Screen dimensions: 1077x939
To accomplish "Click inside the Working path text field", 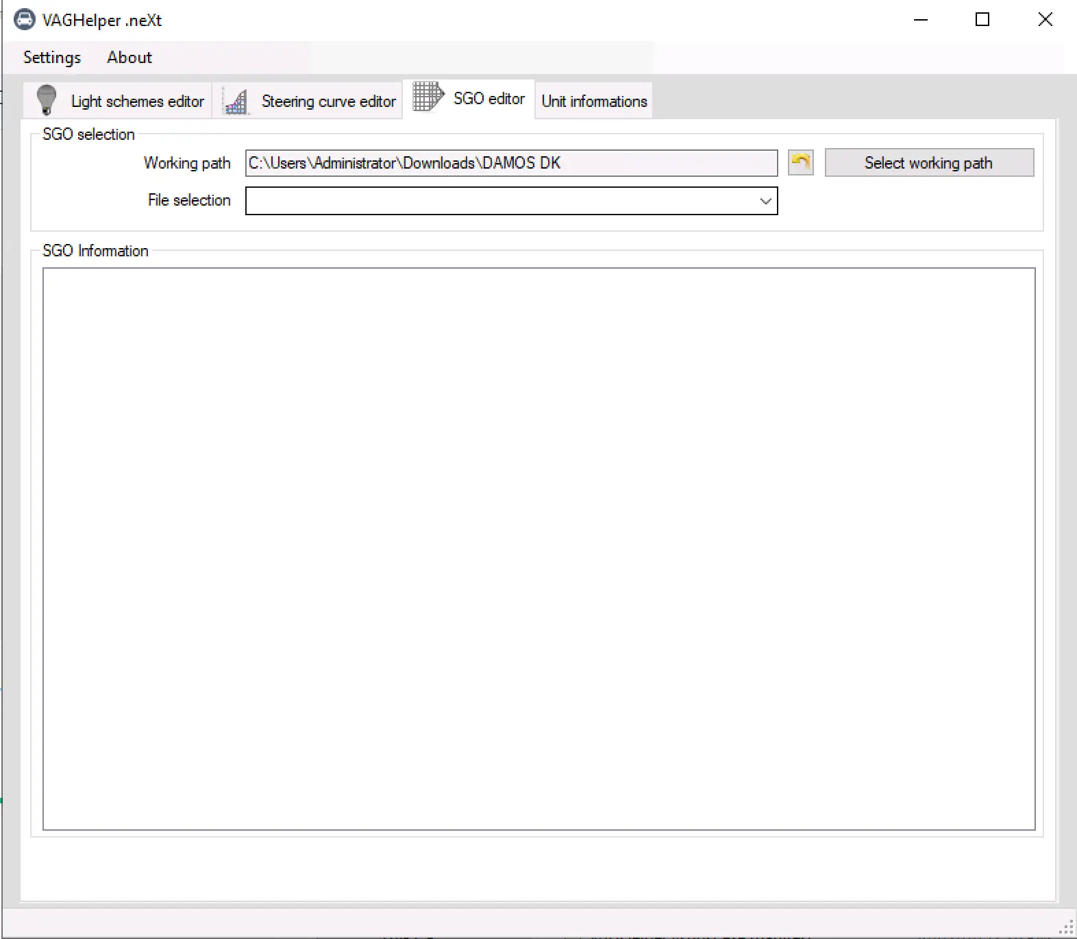I will coord(510,163).
